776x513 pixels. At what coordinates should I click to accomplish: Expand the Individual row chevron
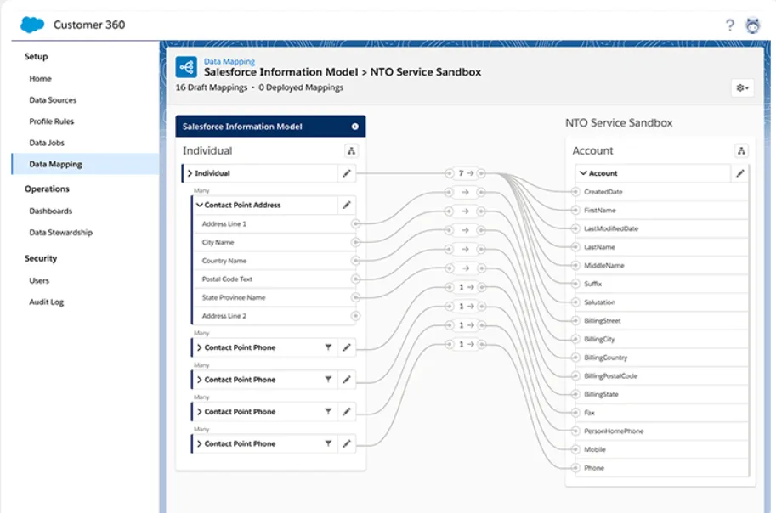tap(190, 173)
